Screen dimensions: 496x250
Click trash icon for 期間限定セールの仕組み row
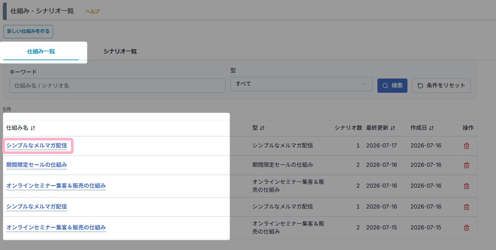point(466,165)
